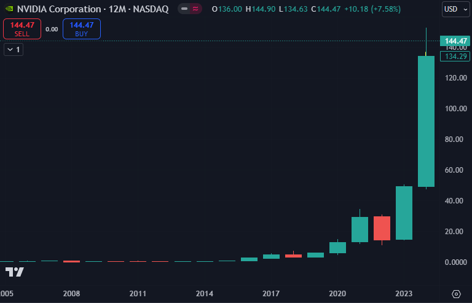Screen dimensions: 472x303
Task: Click the pink approximate data delay icon
Action: [x=195, y=9]
